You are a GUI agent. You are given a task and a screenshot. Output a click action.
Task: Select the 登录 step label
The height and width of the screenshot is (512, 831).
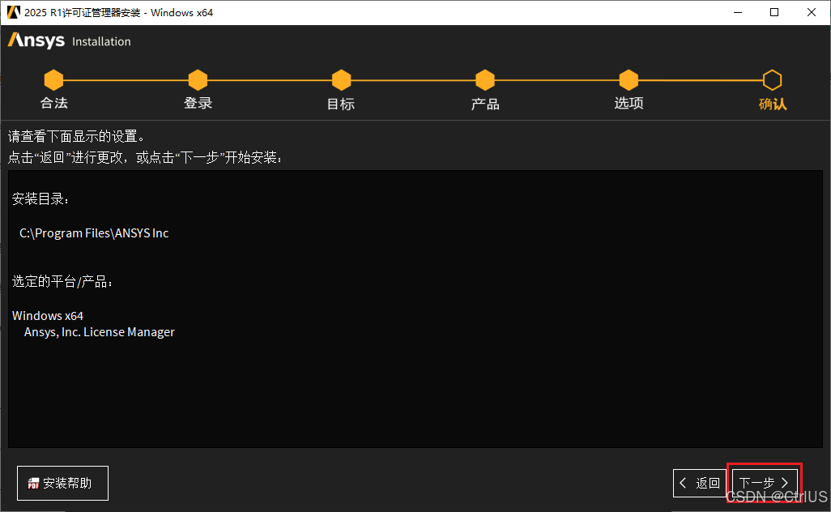(x=198, y=103)
